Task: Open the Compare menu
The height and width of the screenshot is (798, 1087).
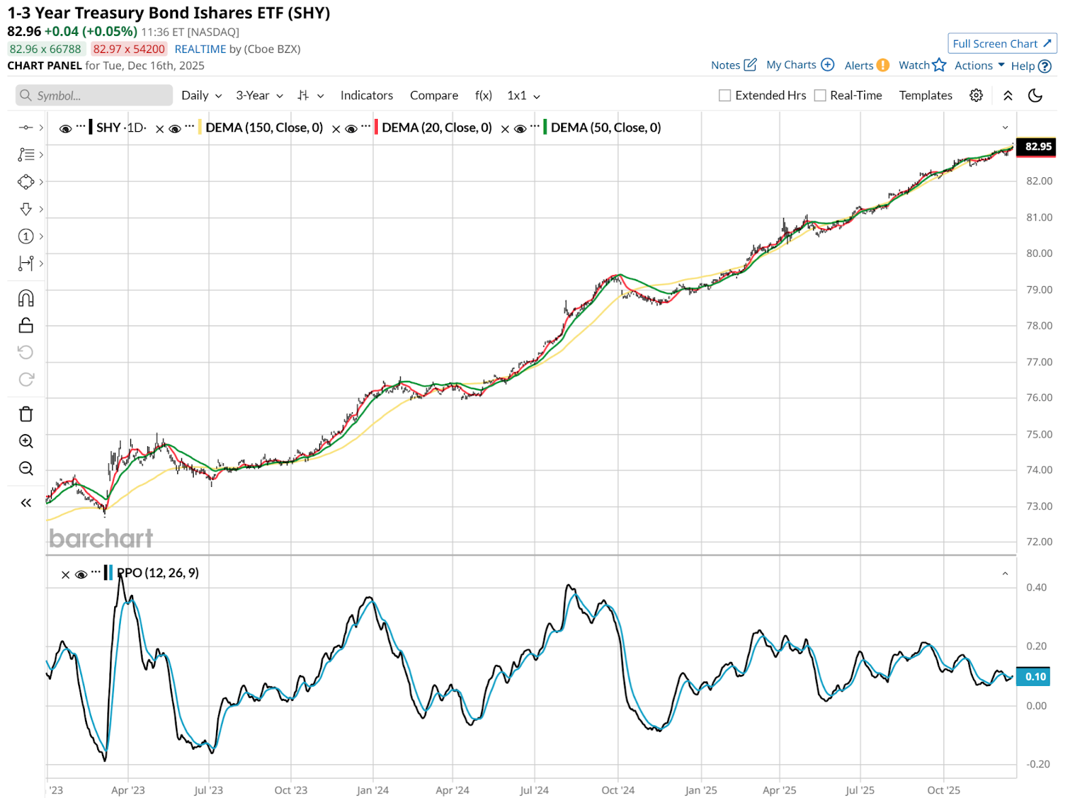Action: click(x=434, y=96)
